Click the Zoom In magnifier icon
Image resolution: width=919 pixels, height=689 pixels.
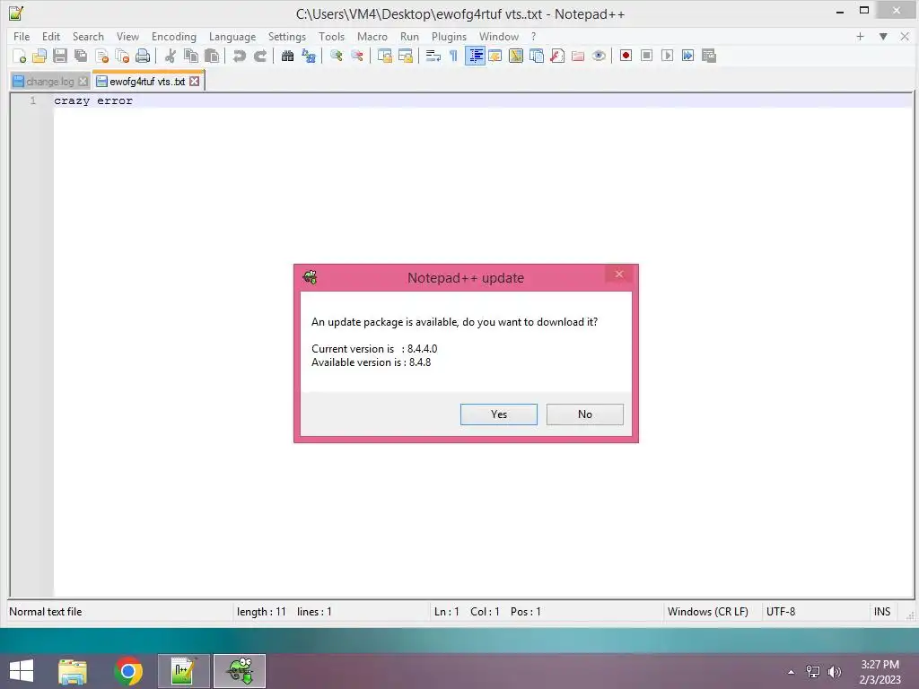336,56
